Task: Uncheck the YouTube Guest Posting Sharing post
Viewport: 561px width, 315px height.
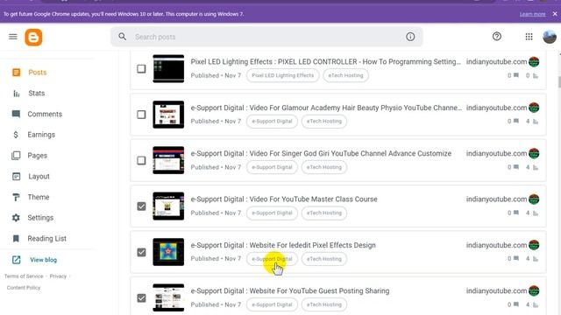Action: pyautogui.click(x=141, y=297)
